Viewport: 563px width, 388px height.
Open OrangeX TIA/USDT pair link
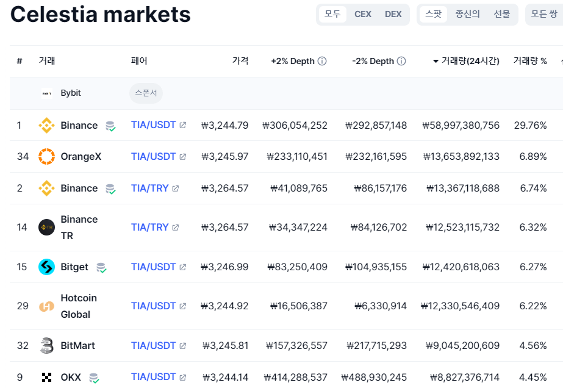[x=153, y=157]
